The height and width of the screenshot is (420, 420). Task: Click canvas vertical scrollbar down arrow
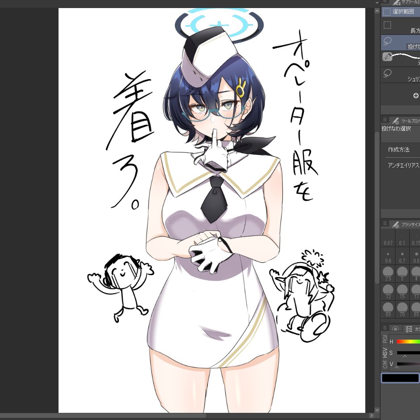tap(377, 410)
